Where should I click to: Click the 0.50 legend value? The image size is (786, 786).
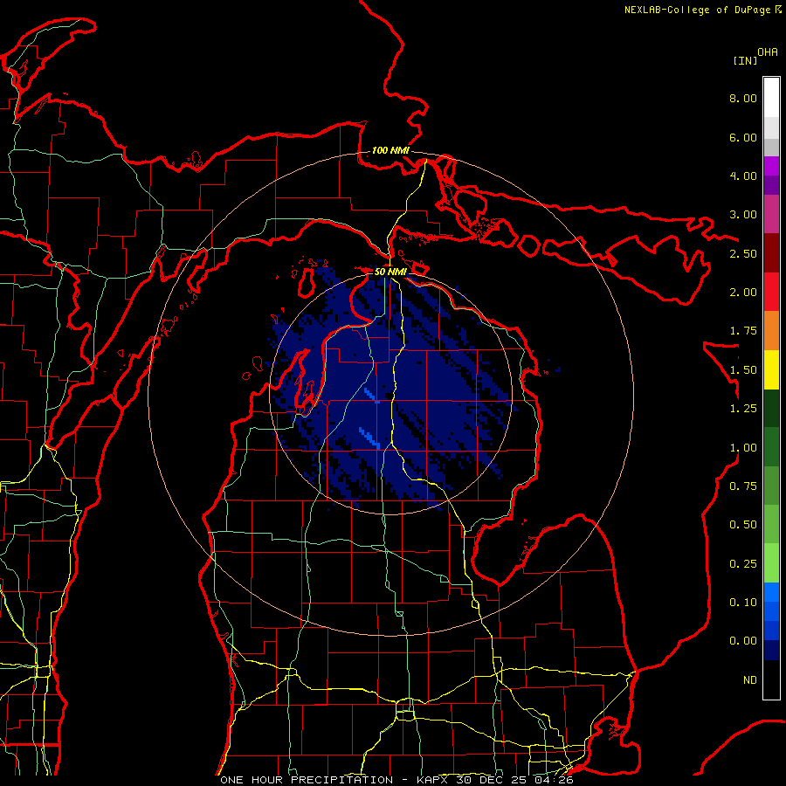(x=743, y=525)
